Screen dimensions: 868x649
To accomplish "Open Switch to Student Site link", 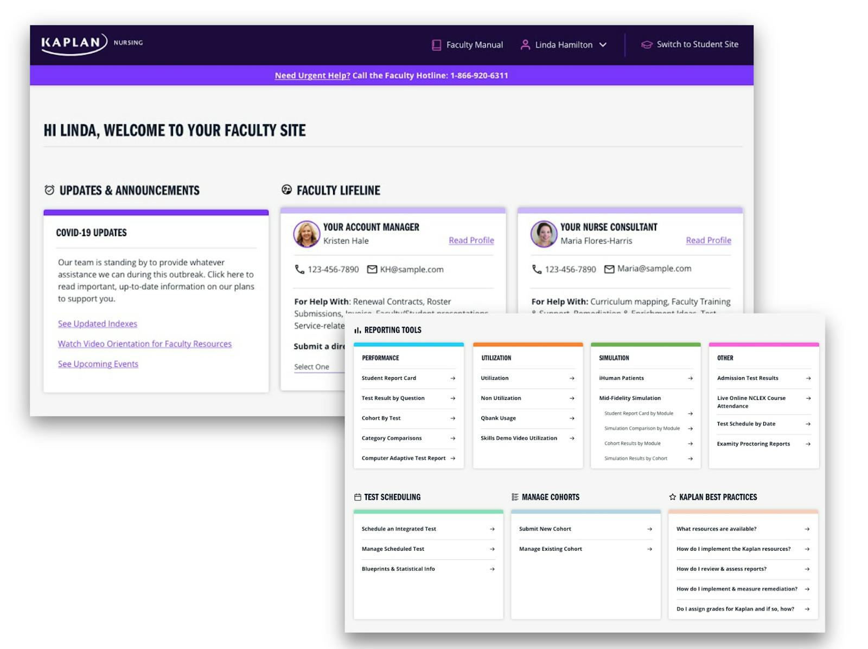I will (x=697, y=44).
